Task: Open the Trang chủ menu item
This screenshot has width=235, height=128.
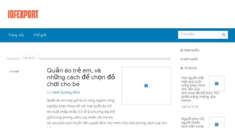Action: (16, 35)
